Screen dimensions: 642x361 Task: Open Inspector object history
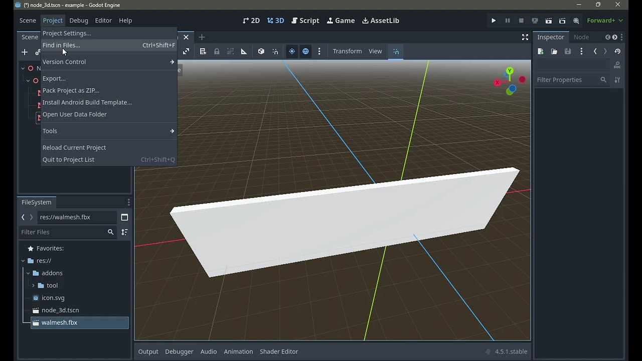pos(617,51)
